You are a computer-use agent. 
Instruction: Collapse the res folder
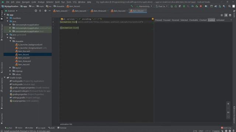(x=7, y=38)
